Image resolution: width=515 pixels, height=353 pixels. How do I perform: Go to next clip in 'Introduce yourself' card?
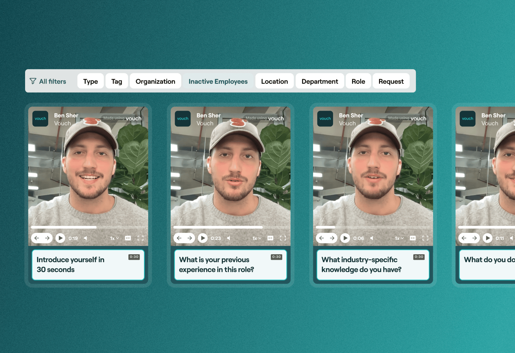[47, 238]
